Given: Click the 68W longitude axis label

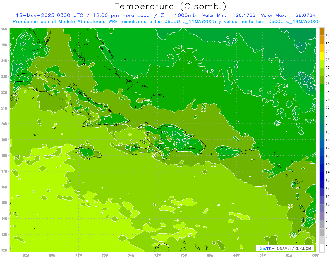Looking at the screenshot, I should click(210, 255).
